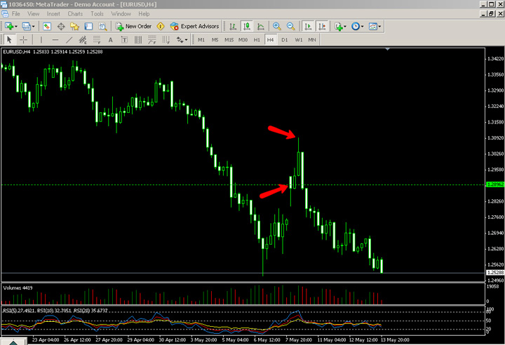The width and height of the screenshot is (505, 345).
Task: Open the View menu
Action: coord(33,14)
